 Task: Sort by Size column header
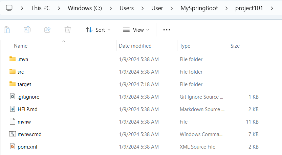pos(235,46)
